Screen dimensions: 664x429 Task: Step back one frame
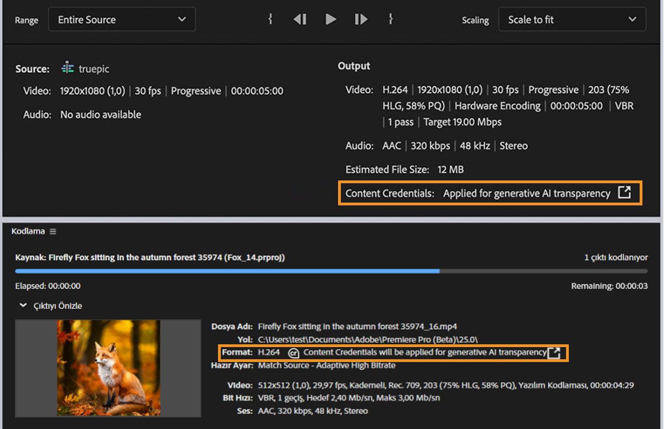coord(300,19)
